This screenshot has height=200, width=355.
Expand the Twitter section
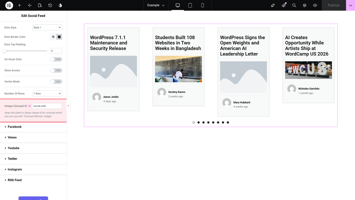(x=33, y=159)
